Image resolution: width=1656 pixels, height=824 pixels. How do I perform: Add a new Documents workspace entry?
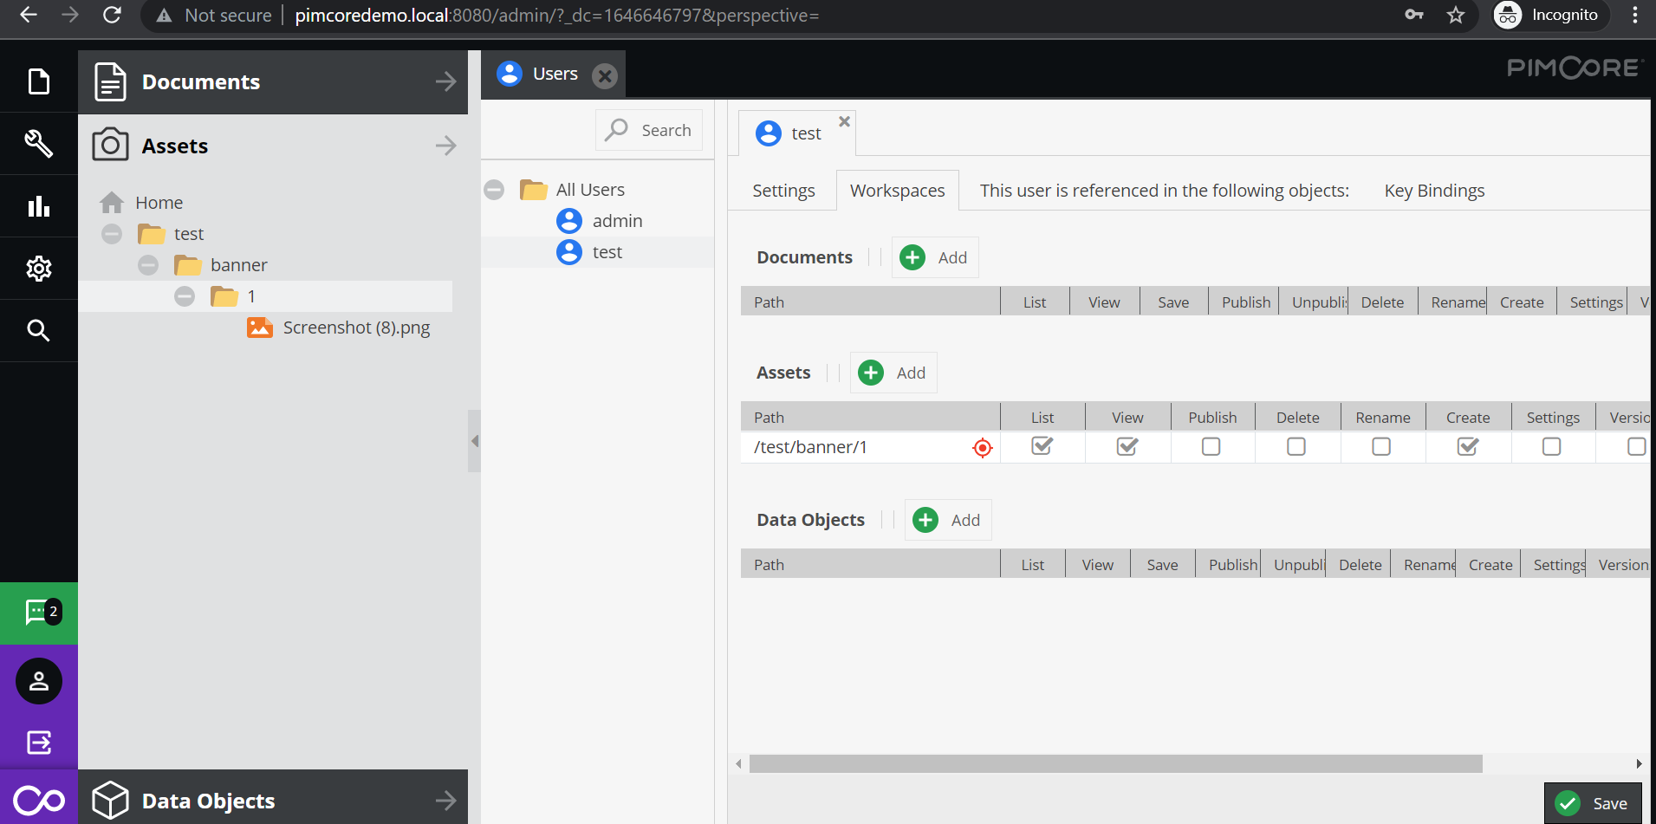(x=934, y=257)
